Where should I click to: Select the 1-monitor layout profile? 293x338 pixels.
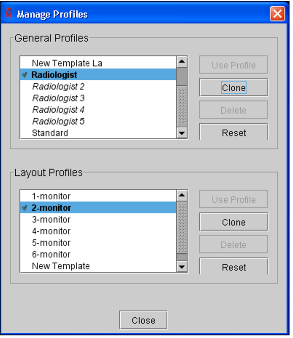(51, 196)
